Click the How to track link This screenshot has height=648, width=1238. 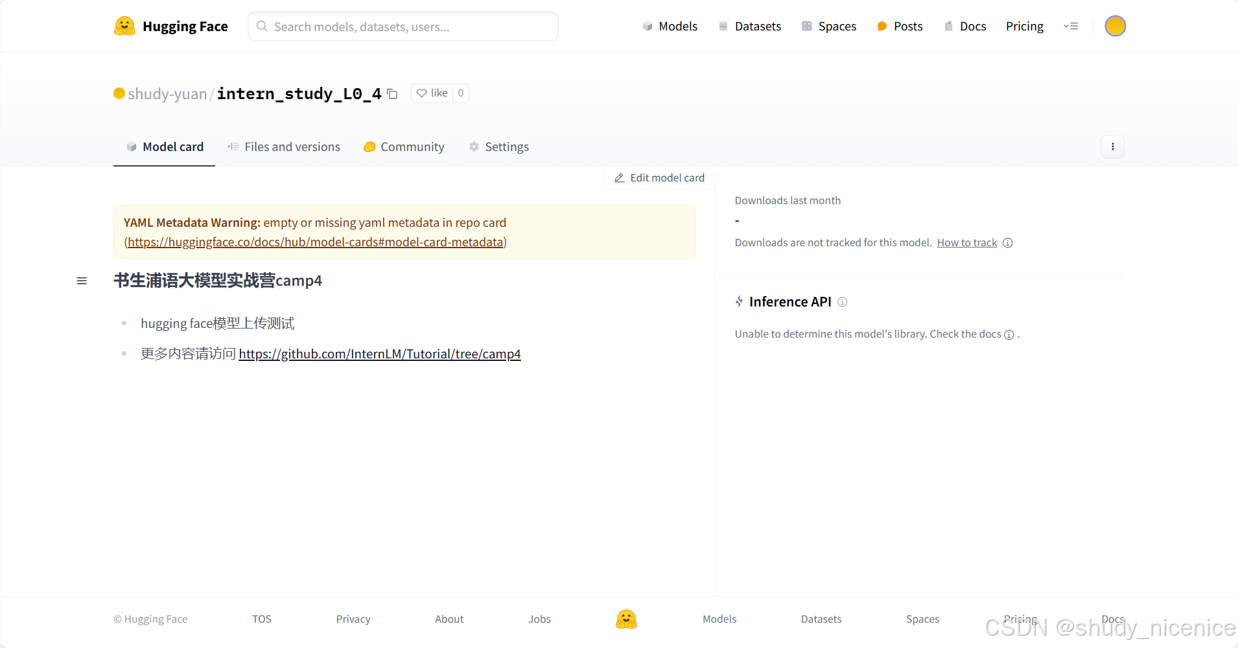point(967,242)
